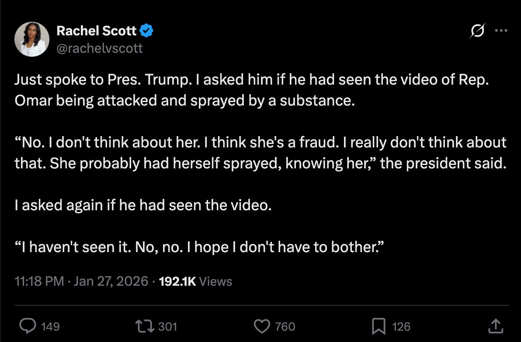Click Rachel Scott's verified badge
The height and width of the screenshot is (342, 521).
pos(147,31)
